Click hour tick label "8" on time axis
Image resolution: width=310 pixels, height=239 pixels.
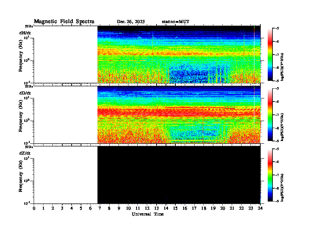(x=109, y=209)
